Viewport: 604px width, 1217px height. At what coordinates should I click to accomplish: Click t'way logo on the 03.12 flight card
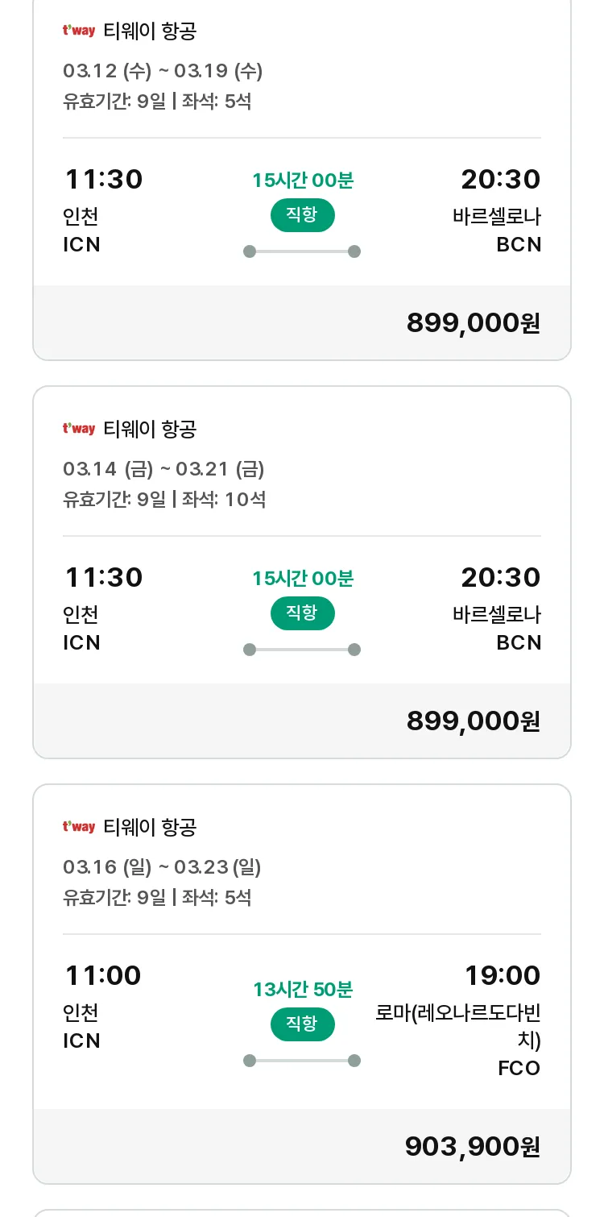79,31
